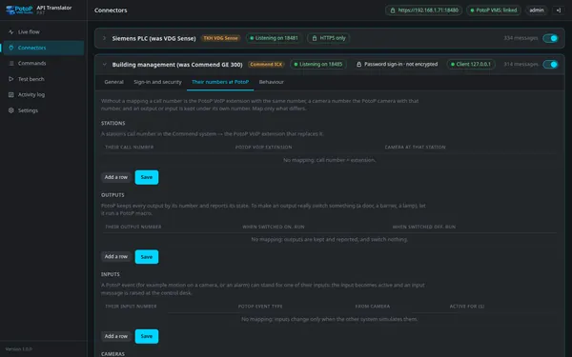Click the https://192.168.1.71:18480 address badge
Viewport: 572px width, 357px height.
point(424,10)
